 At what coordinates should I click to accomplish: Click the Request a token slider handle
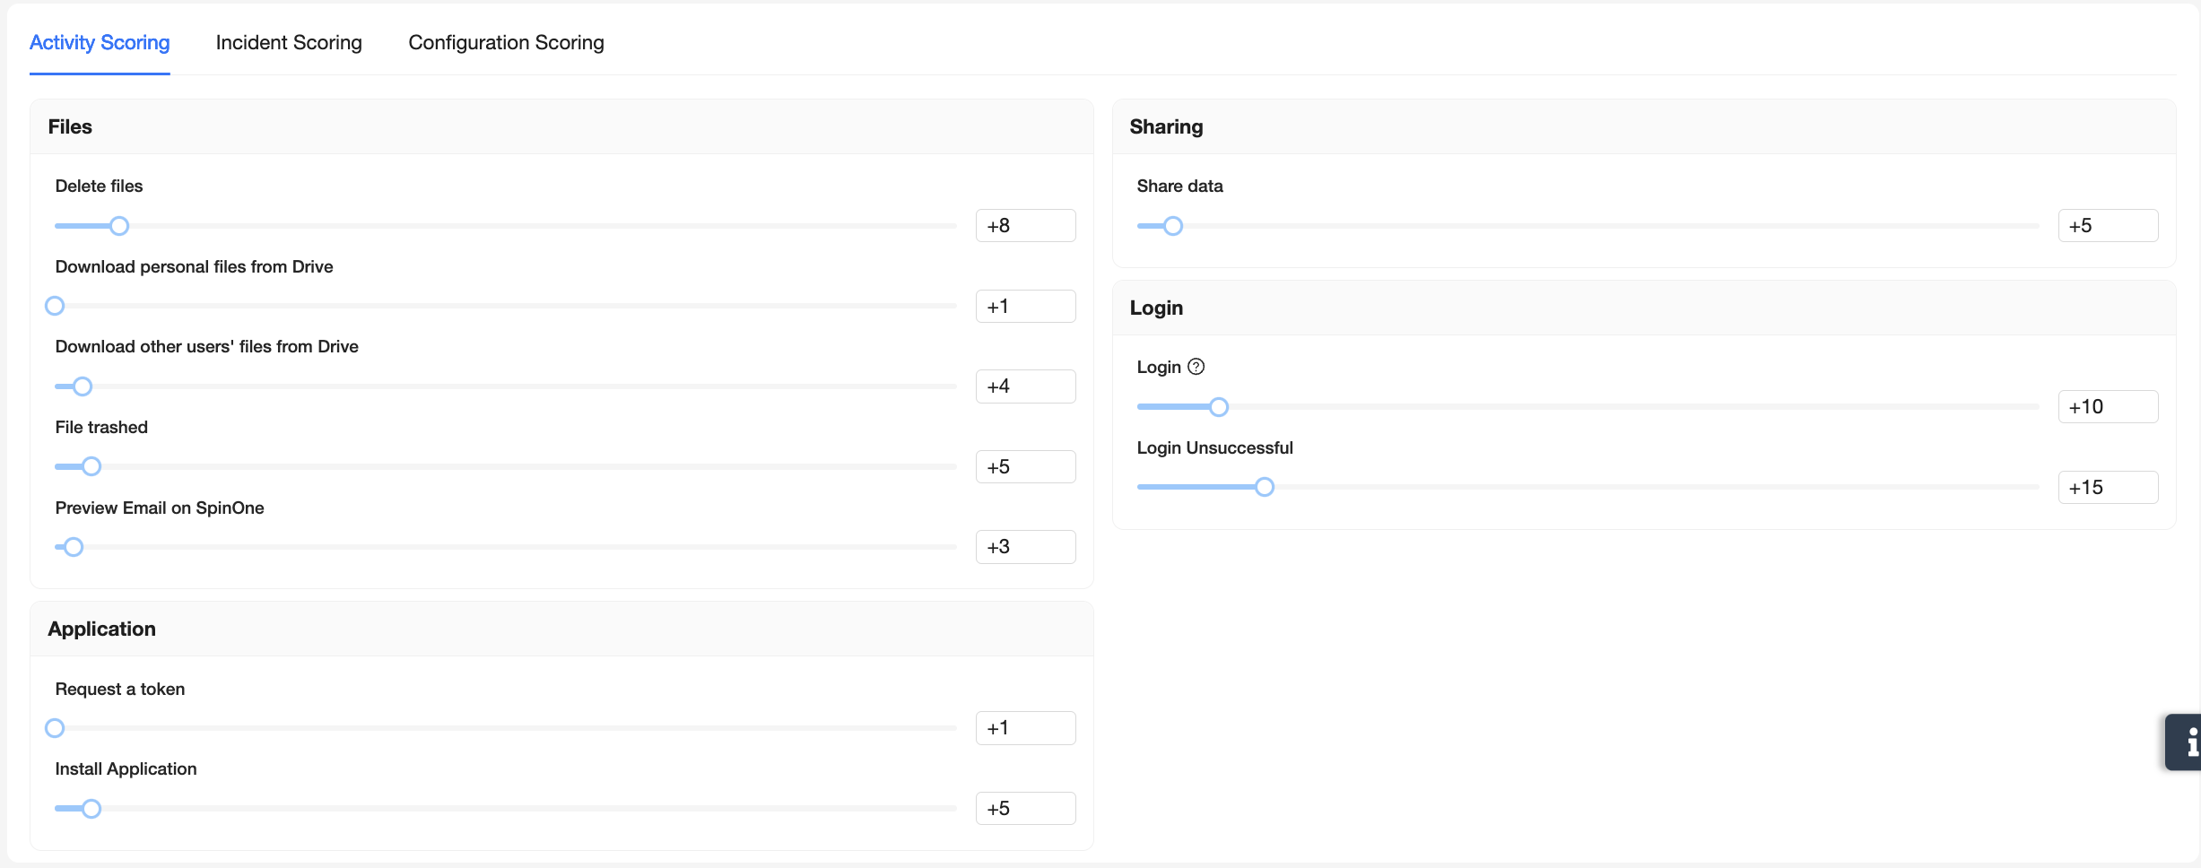pos(55,728)
